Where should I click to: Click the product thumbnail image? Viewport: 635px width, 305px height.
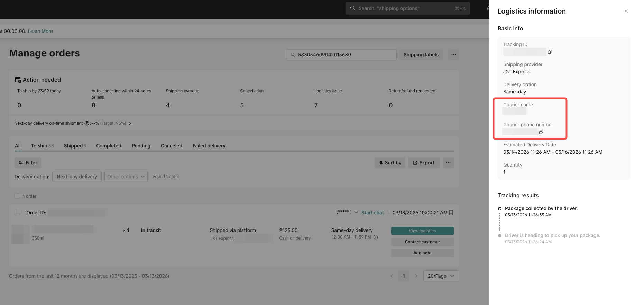click(20, 234)
